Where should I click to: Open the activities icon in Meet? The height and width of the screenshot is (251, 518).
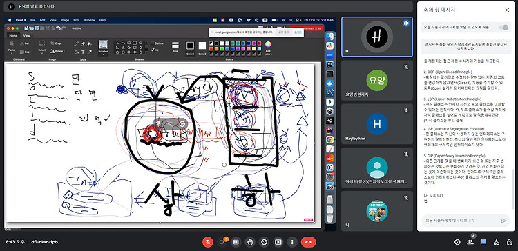[496, 242]
